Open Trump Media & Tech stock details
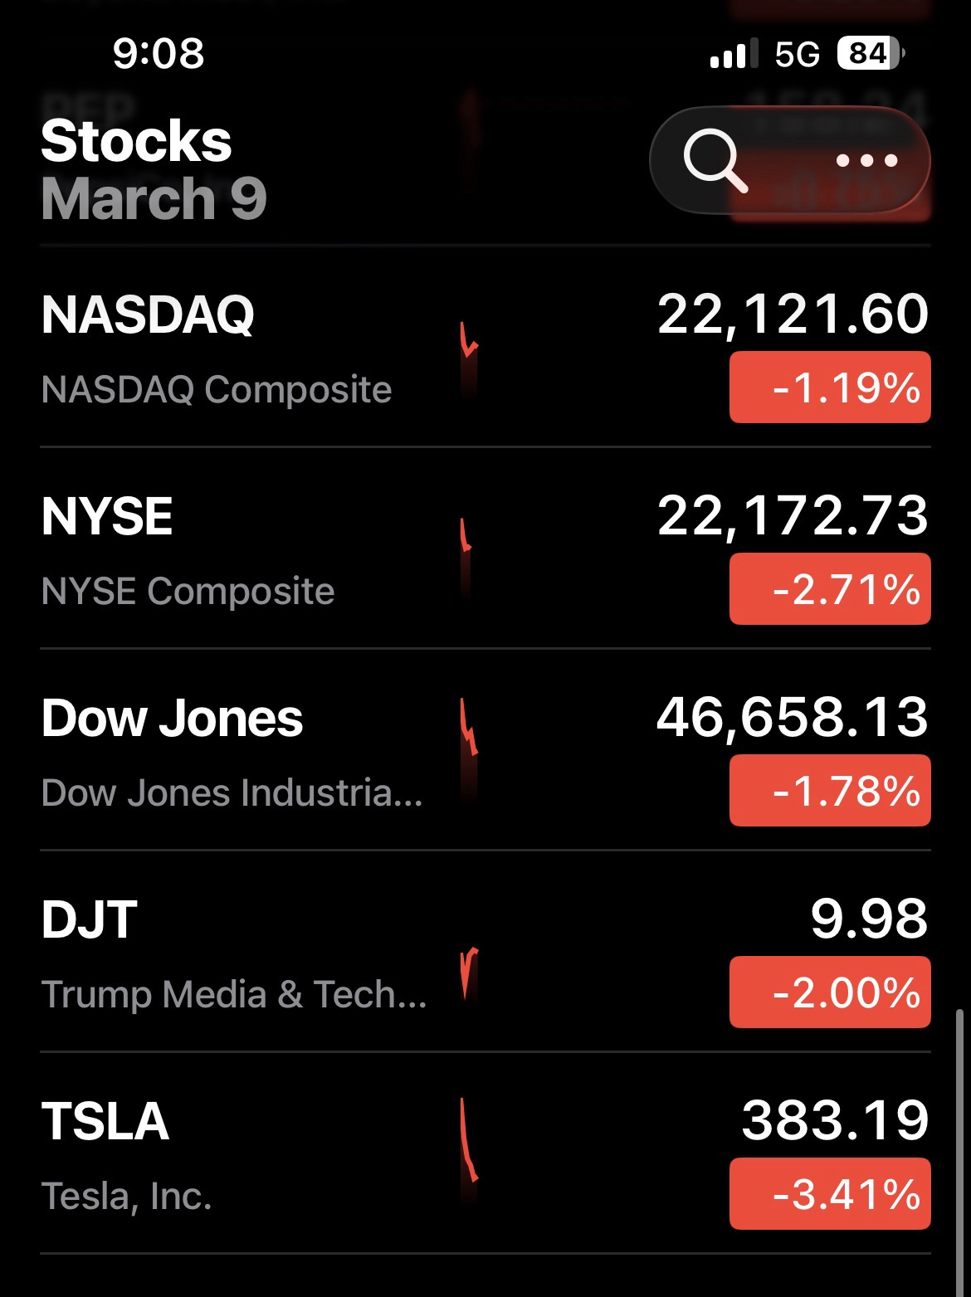Viewport: 971px width, 1297px height. point(234,953)
